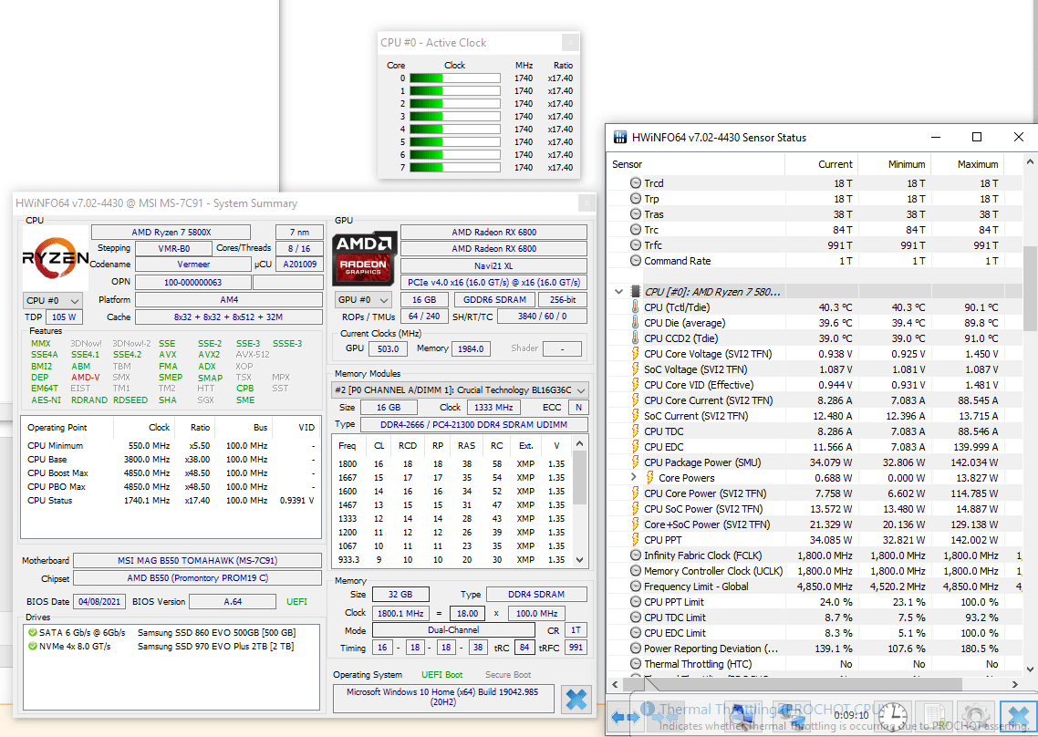The width and height of the screenshot is (1038, 737).
Task: Click the CPU Boost Max operating point row
Action: [171, 472]
